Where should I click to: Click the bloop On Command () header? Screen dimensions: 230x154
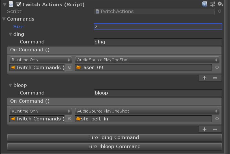(114, 101)
